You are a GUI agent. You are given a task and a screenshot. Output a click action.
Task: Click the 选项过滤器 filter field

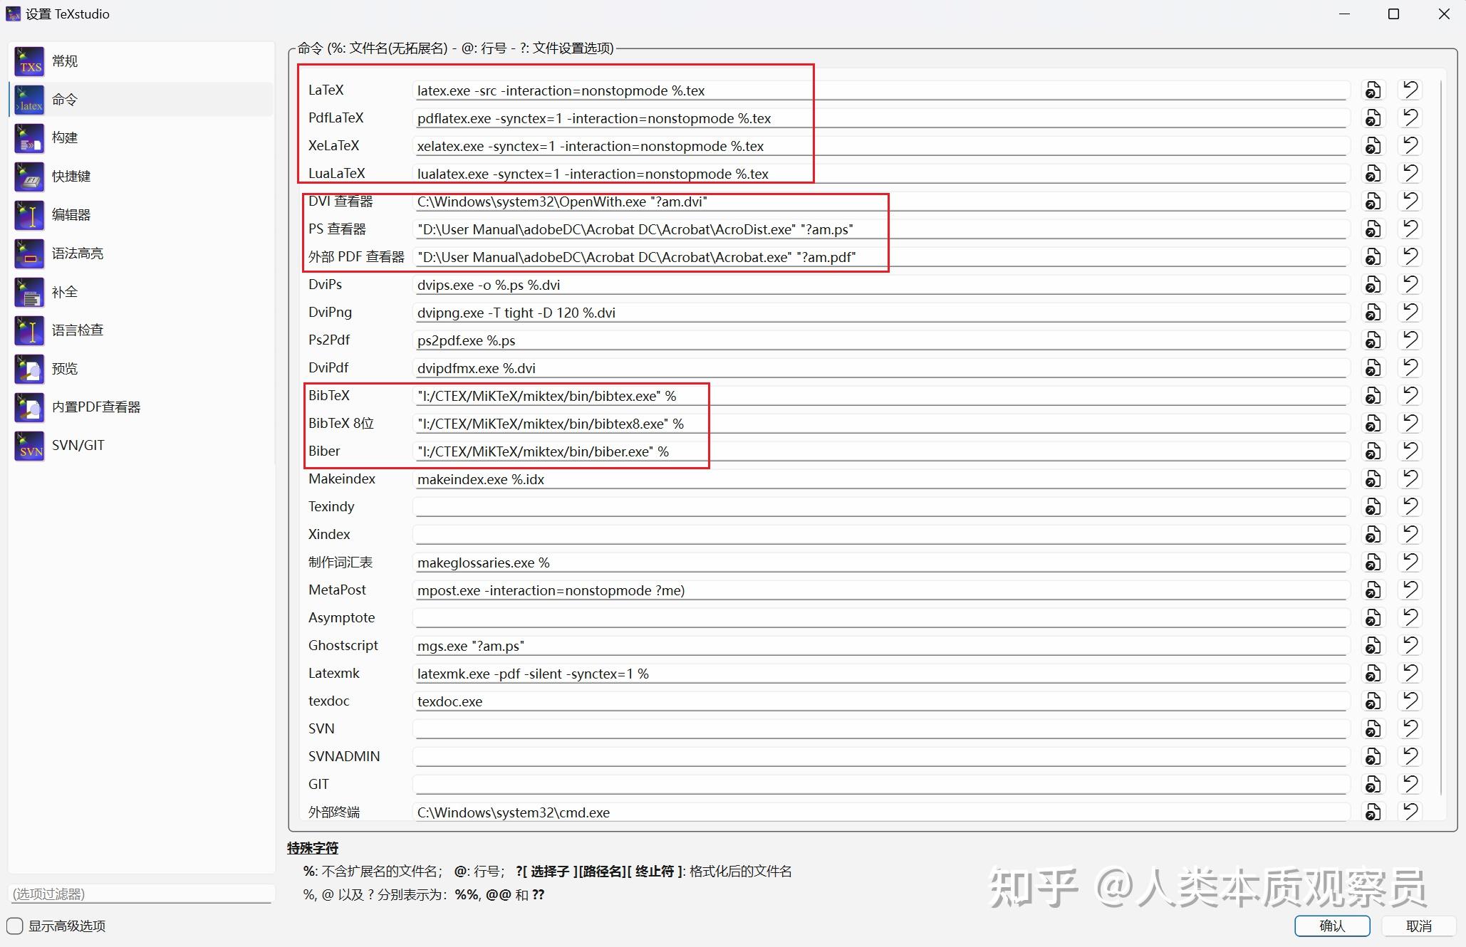click(140, 893)
